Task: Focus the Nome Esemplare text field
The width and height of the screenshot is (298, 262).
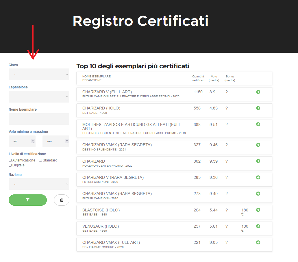Action: pyautogui.click(x=39, y=119)
